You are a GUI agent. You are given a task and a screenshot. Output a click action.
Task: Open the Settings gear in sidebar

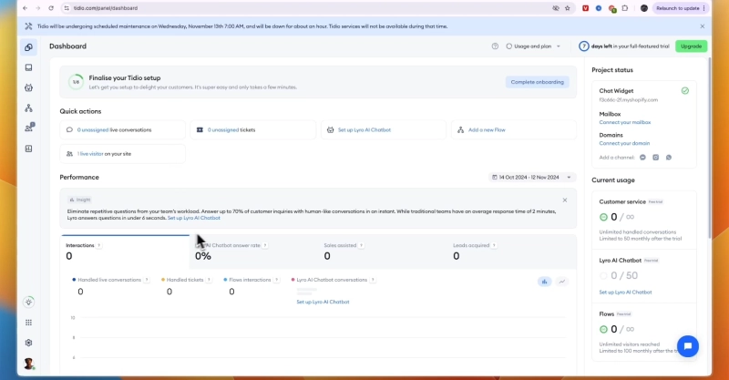(29, 343)
